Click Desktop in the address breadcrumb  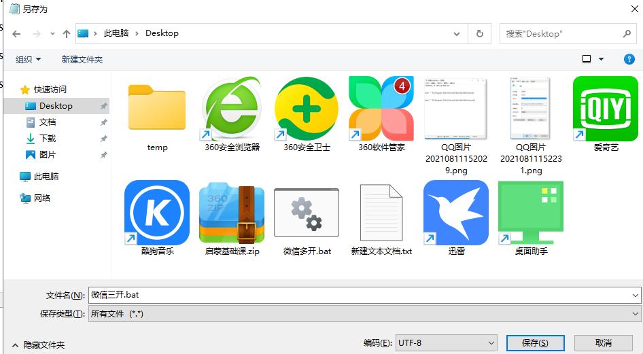[162, 33]
